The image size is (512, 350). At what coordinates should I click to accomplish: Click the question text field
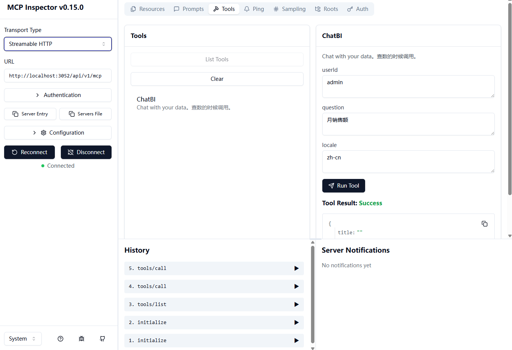pyautogui.click(x=408, y=124)
